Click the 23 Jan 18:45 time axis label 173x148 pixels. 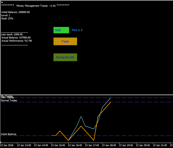coord(109,145)
